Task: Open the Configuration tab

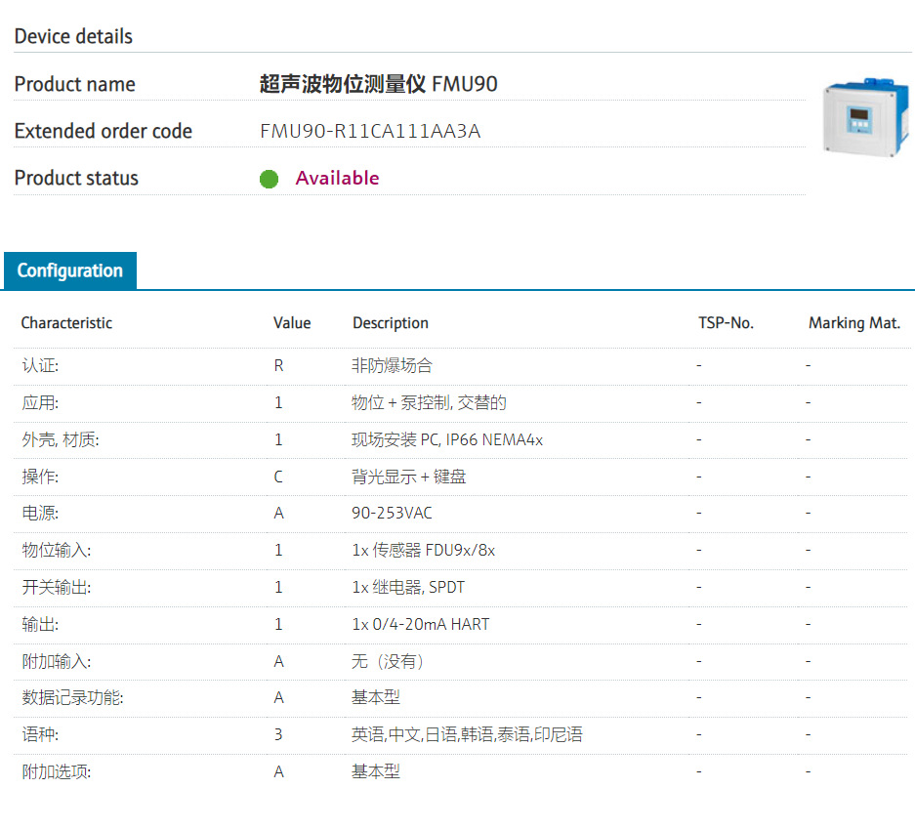Action: [x=70, y=270]
